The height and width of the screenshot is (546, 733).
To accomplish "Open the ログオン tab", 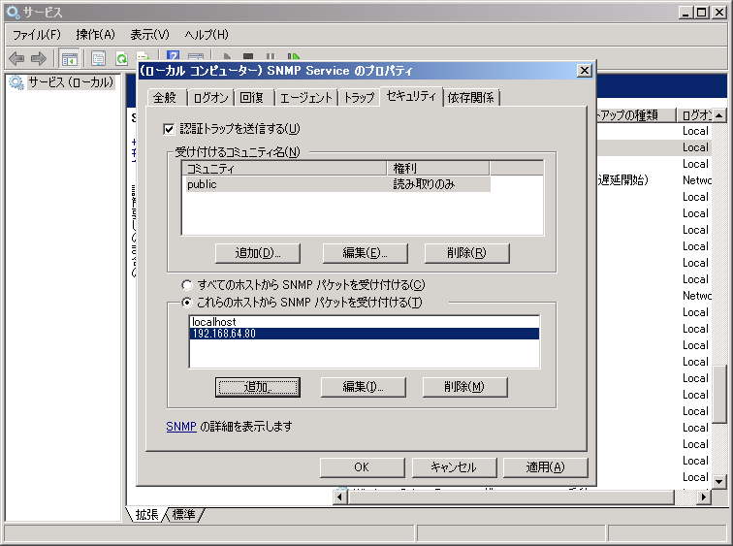I will click(210, 98).
